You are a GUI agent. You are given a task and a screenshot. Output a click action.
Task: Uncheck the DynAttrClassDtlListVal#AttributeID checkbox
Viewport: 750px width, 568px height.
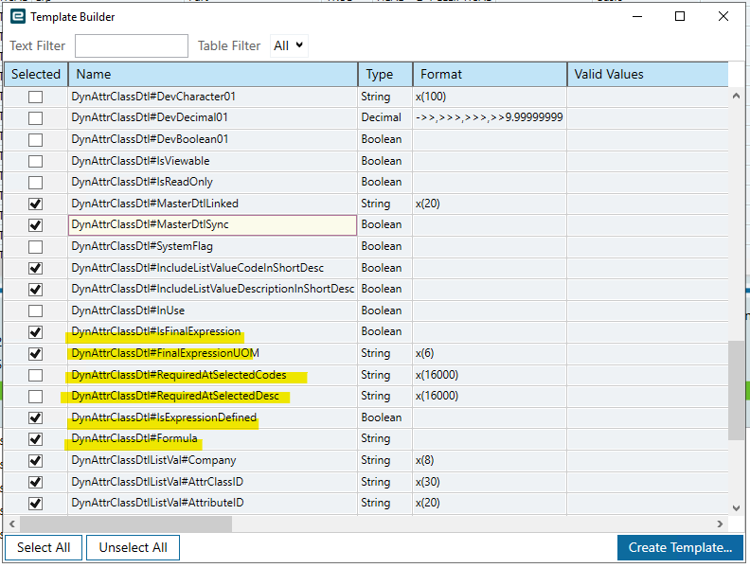tap(35, 504)
